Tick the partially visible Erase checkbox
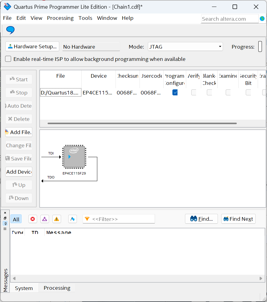The height and width of the screenshot is (302, 267). click(264, 92)
